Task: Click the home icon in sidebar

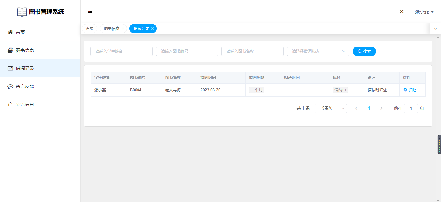Action: tap(10, 32)
